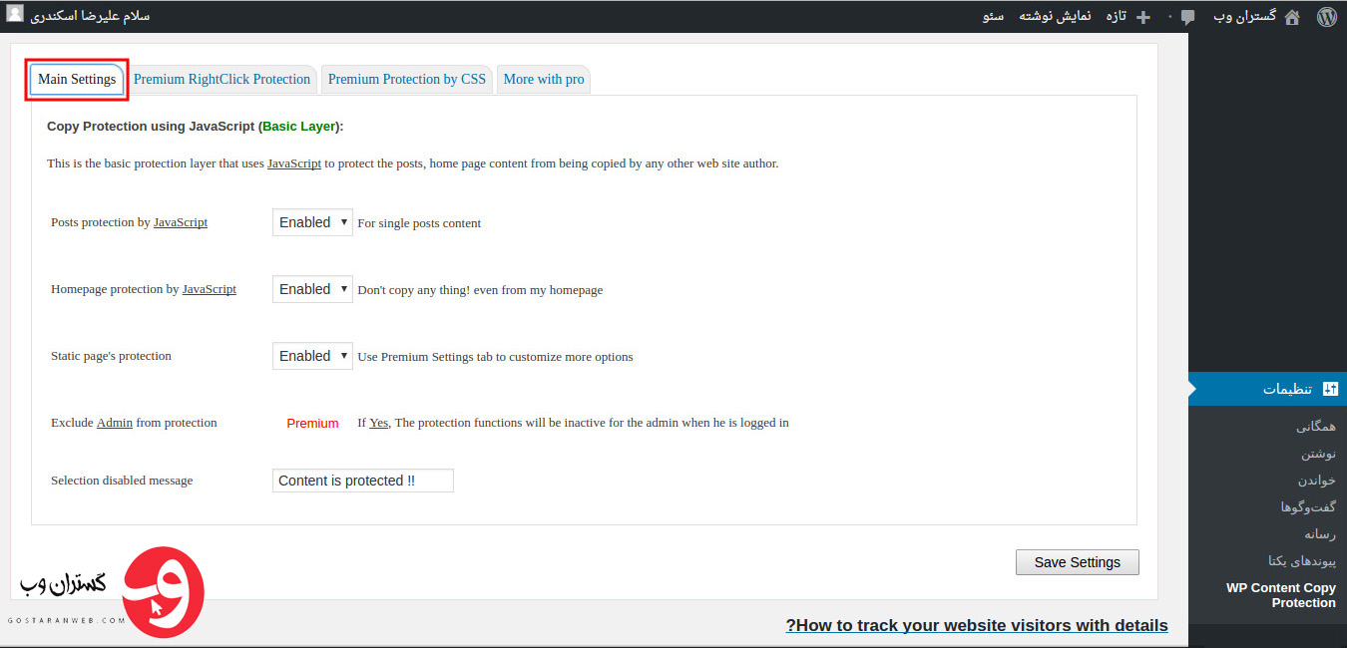Open WP Content Copy Protection sidebar item

tap(1280, 595)
